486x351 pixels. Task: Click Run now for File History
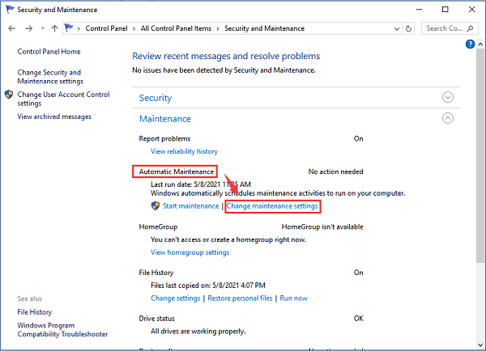293,298
